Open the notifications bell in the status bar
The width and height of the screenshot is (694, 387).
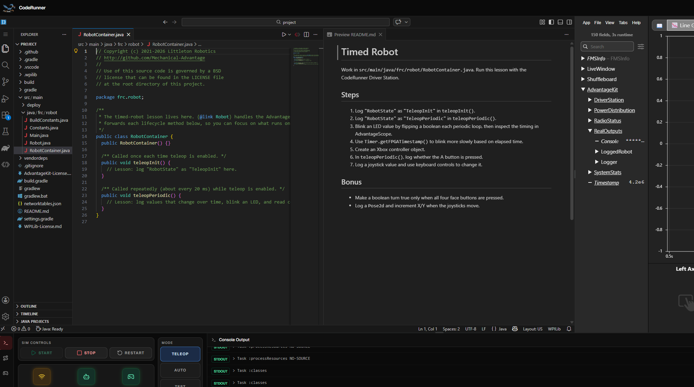[569, 329]
